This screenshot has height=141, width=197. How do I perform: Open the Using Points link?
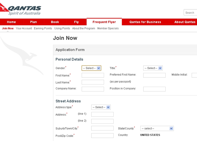(62, 28)
